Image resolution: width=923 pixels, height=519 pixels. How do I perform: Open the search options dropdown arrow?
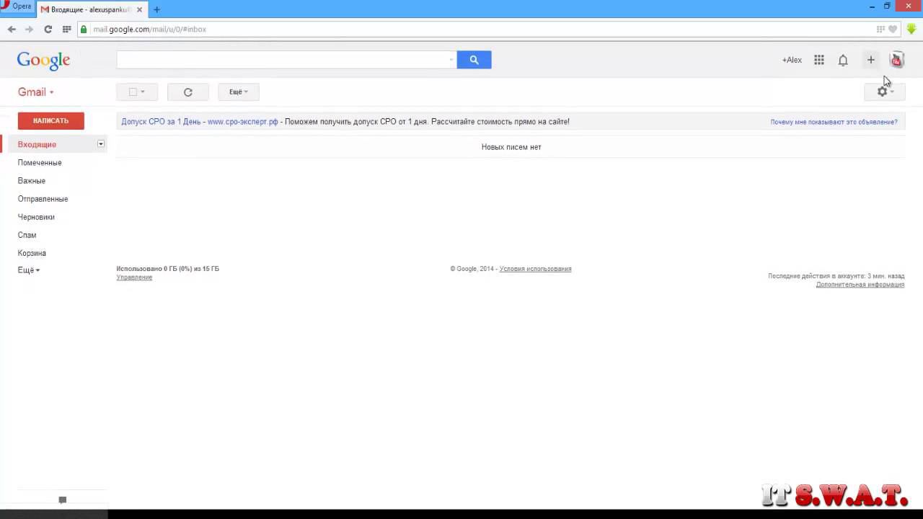(451, 60)
